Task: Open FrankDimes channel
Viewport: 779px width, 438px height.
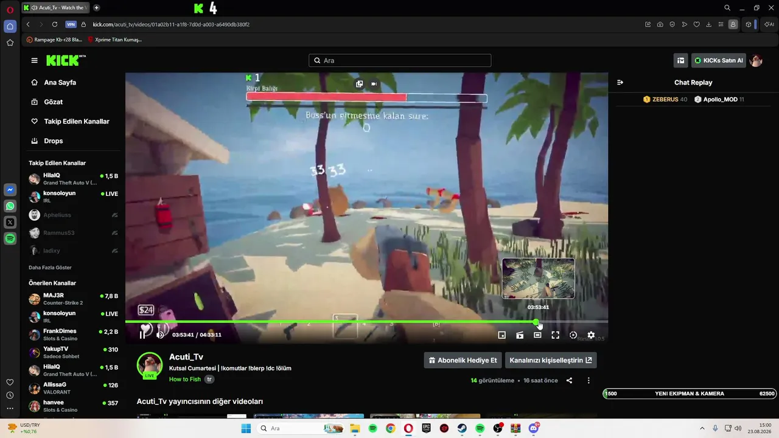Action: (x=73, y=335)
